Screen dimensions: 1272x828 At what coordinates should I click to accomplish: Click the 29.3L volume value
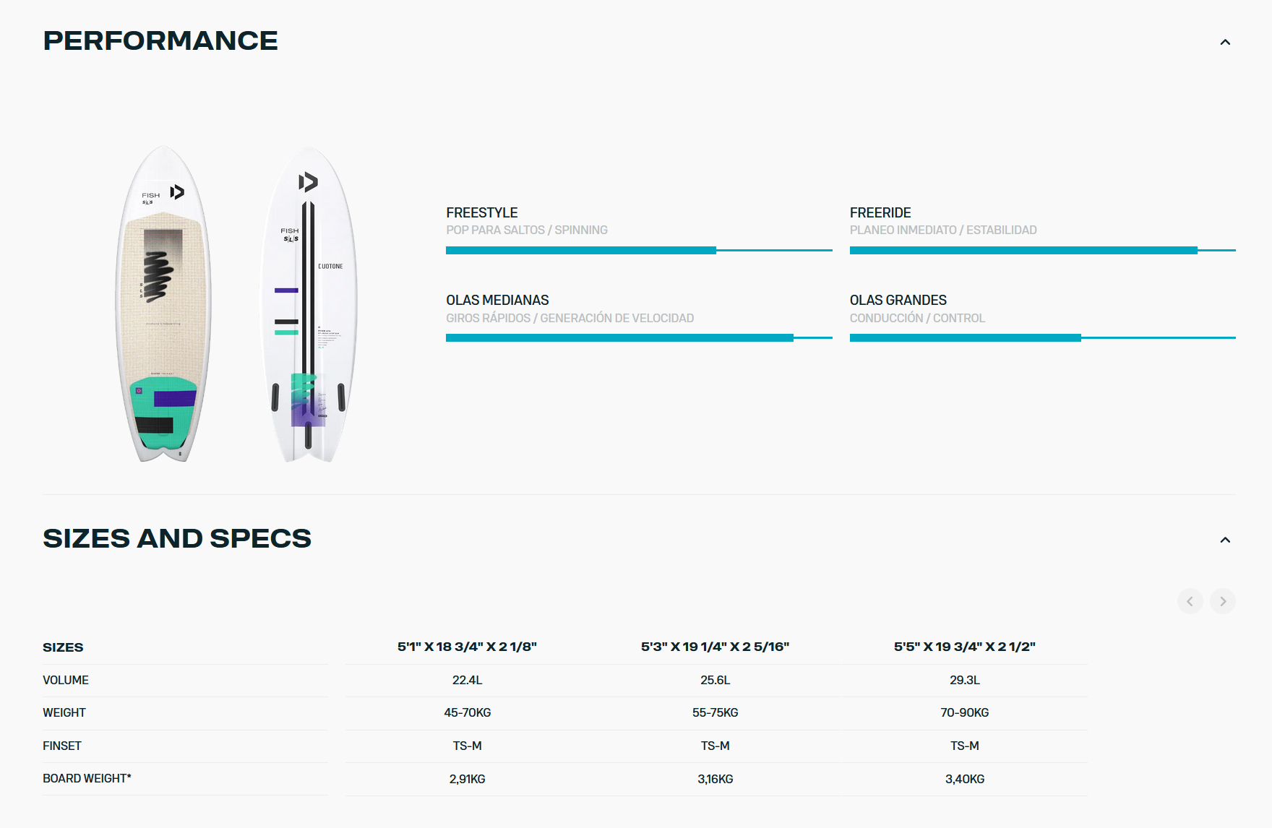[964, 680]
